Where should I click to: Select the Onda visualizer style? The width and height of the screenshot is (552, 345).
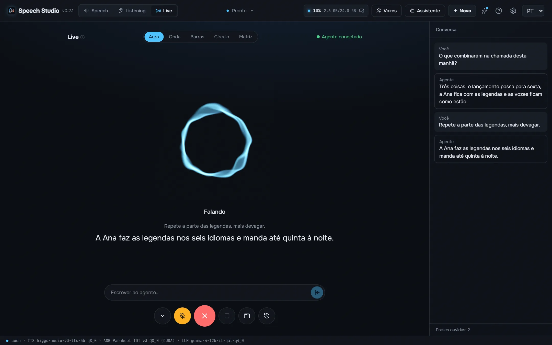click(175, 37)
